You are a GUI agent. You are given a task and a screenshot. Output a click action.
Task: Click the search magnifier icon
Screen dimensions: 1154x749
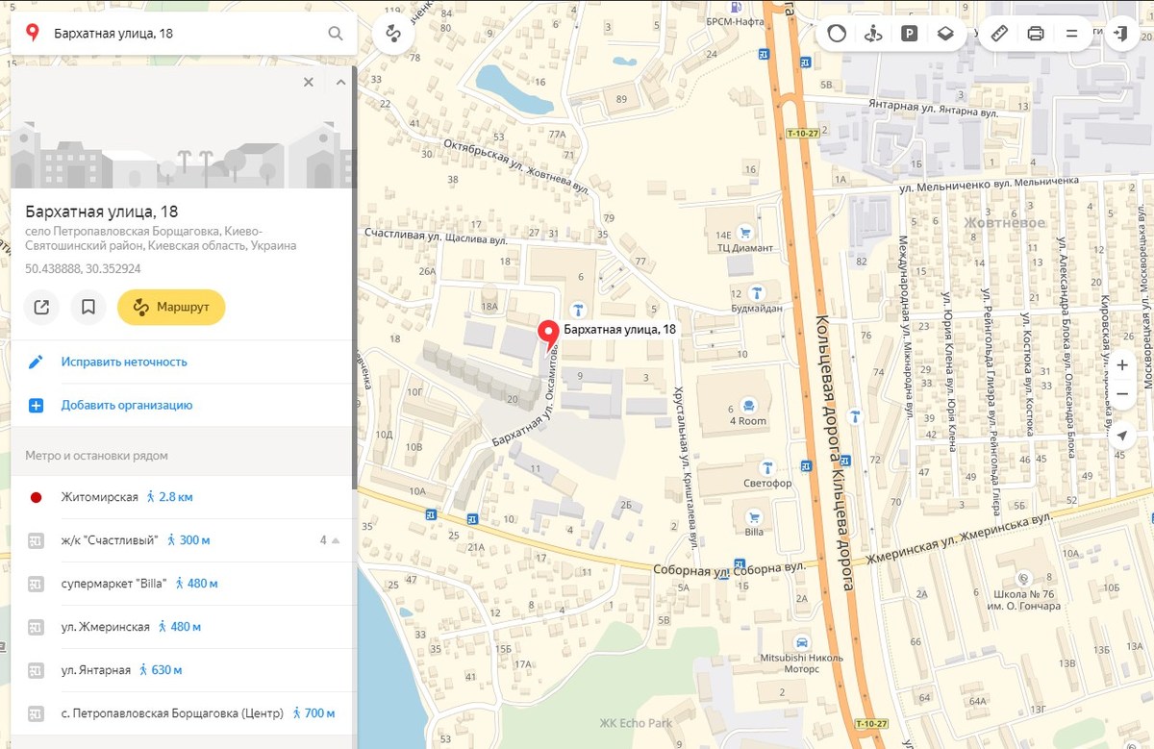335,34
